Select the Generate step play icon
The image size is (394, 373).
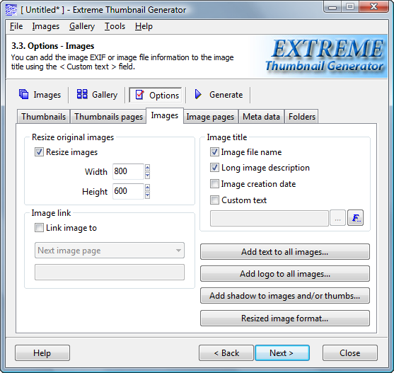pyautogui.click(x=198, y=95)
